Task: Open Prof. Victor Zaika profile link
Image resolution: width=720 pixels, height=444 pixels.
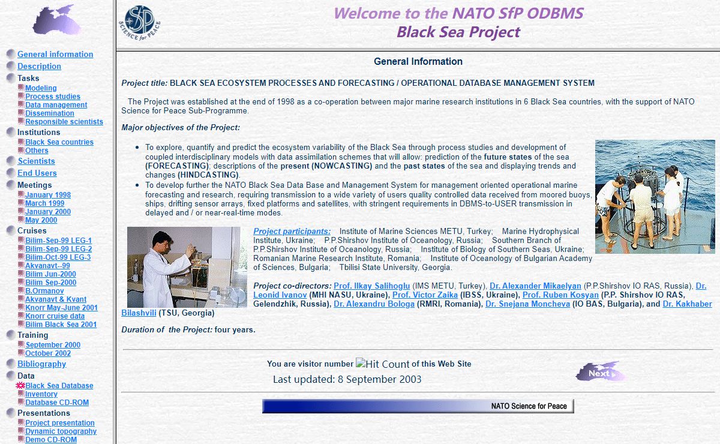Action: (425, 295)
